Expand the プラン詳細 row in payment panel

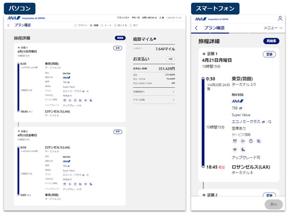[154, 100]
